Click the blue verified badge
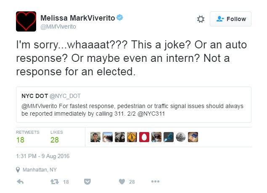Screen dimensions: 267x193 click(120, 18)
